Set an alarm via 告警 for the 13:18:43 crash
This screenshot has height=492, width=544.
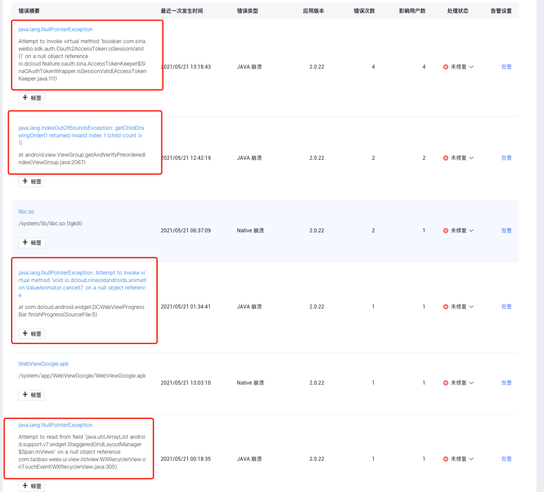(506, 67)
